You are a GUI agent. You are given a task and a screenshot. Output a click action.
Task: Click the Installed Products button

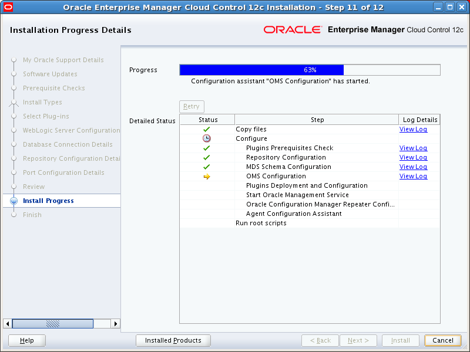[x=173, y=341]
